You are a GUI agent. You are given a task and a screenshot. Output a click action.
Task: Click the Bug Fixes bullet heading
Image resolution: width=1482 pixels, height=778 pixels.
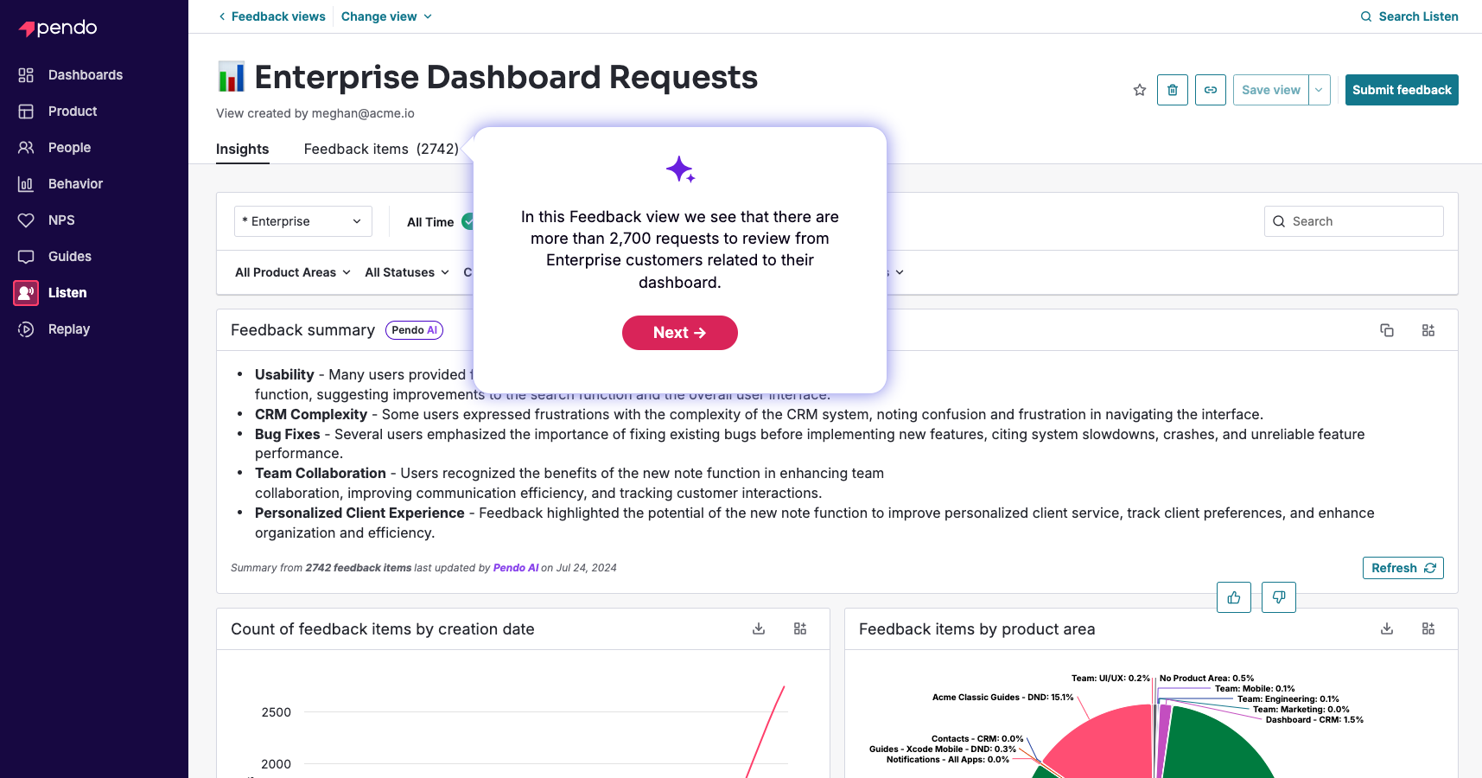pos(288,435)
